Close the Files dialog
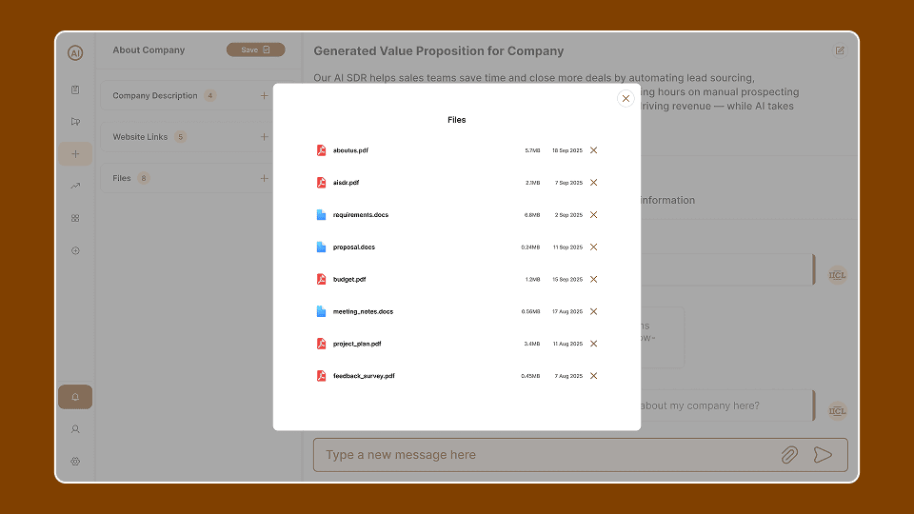The height and width of the screenshot is (514, 914). tap(626, 98)
